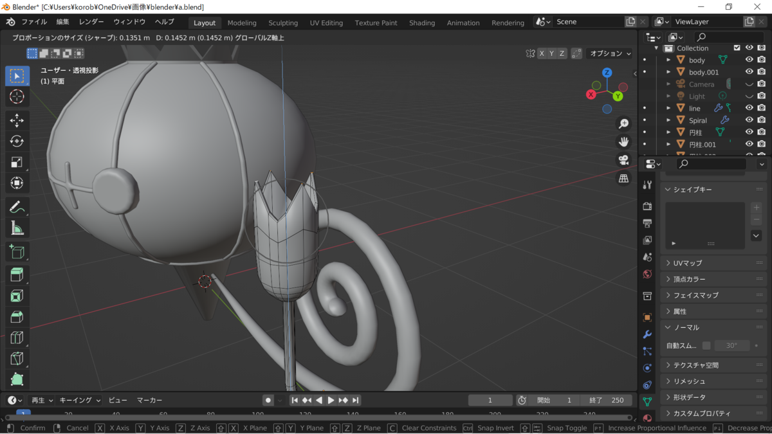The height and width of the screenshot is (434, 772).
Task: Expand the body object tree row
Action: pos(668,60)
